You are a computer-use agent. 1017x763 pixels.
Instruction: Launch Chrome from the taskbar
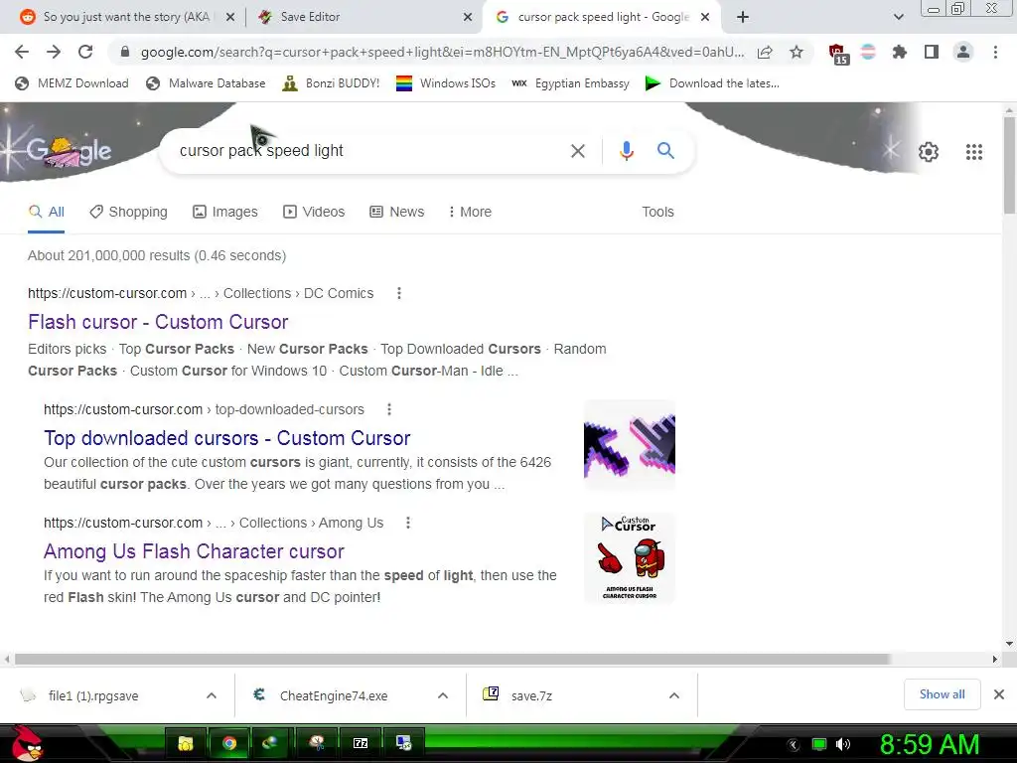[x=229, y=743]
